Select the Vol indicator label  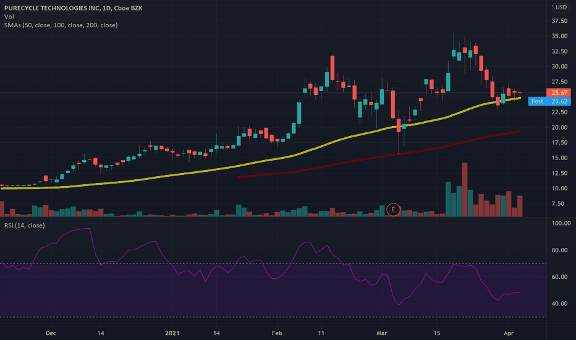pyautogui.click(x=9, y=17)
